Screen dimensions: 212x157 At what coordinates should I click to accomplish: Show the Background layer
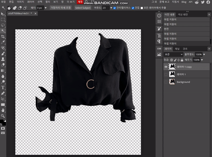(166, 82)
